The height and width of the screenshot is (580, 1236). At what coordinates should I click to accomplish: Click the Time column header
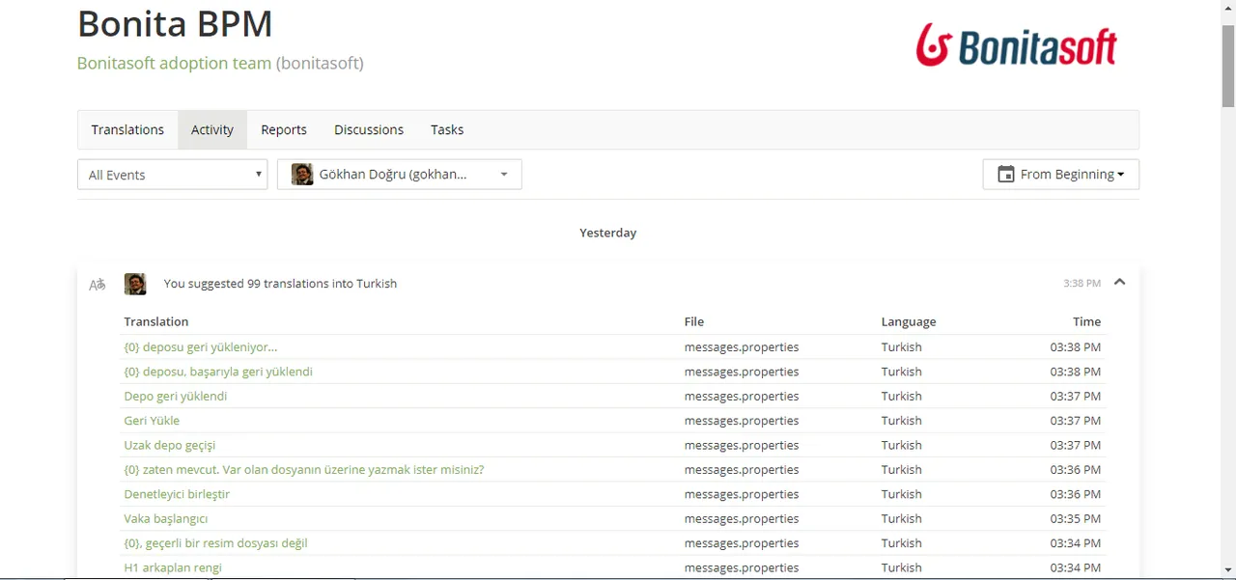click(1086, 321)
